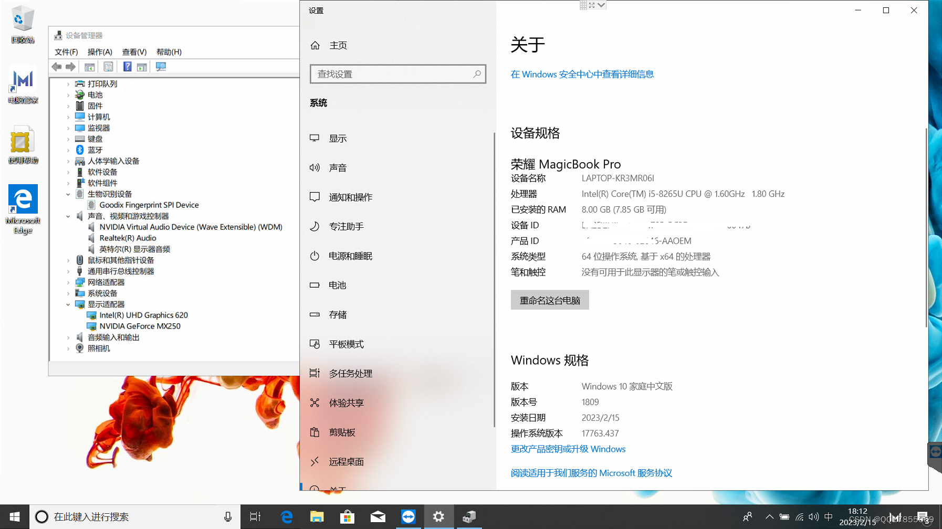Open 操作(A) menu in Device Manager
The height and width of the screenshot is (529, 942).
click(100, 52)
